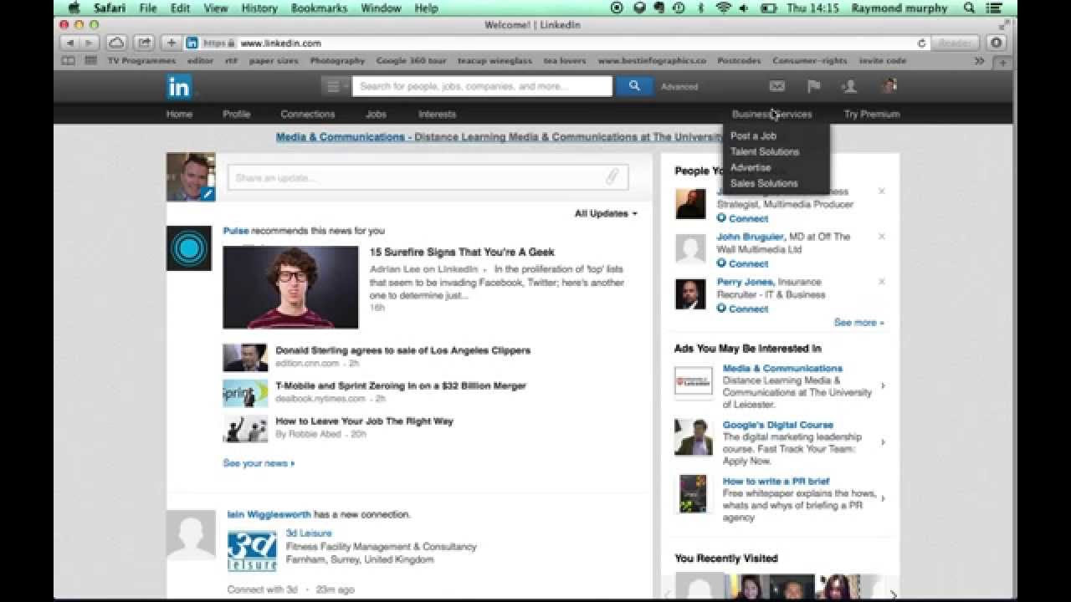This screenshot has height=602, width=1071.
Task: Click the attach file paperclip icon
Action: point(612,177)
